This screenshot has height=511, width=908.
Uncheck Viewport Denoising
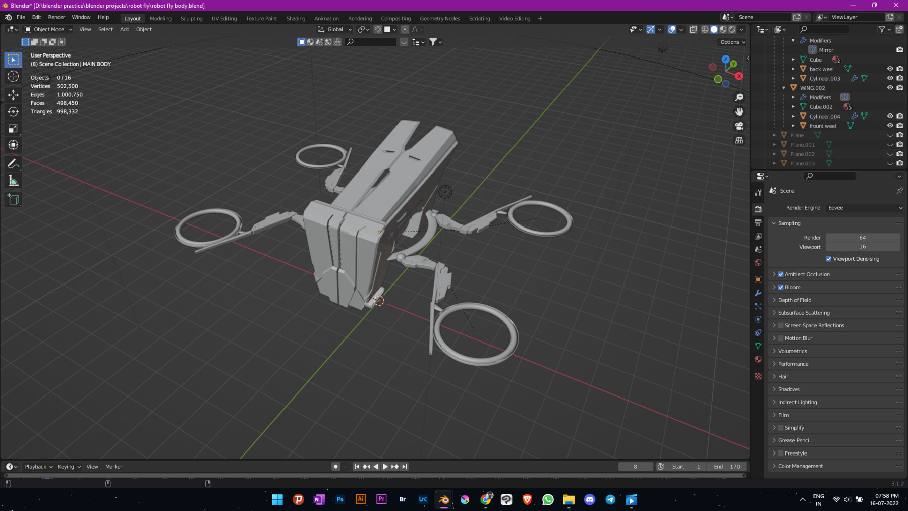point(828,259)
